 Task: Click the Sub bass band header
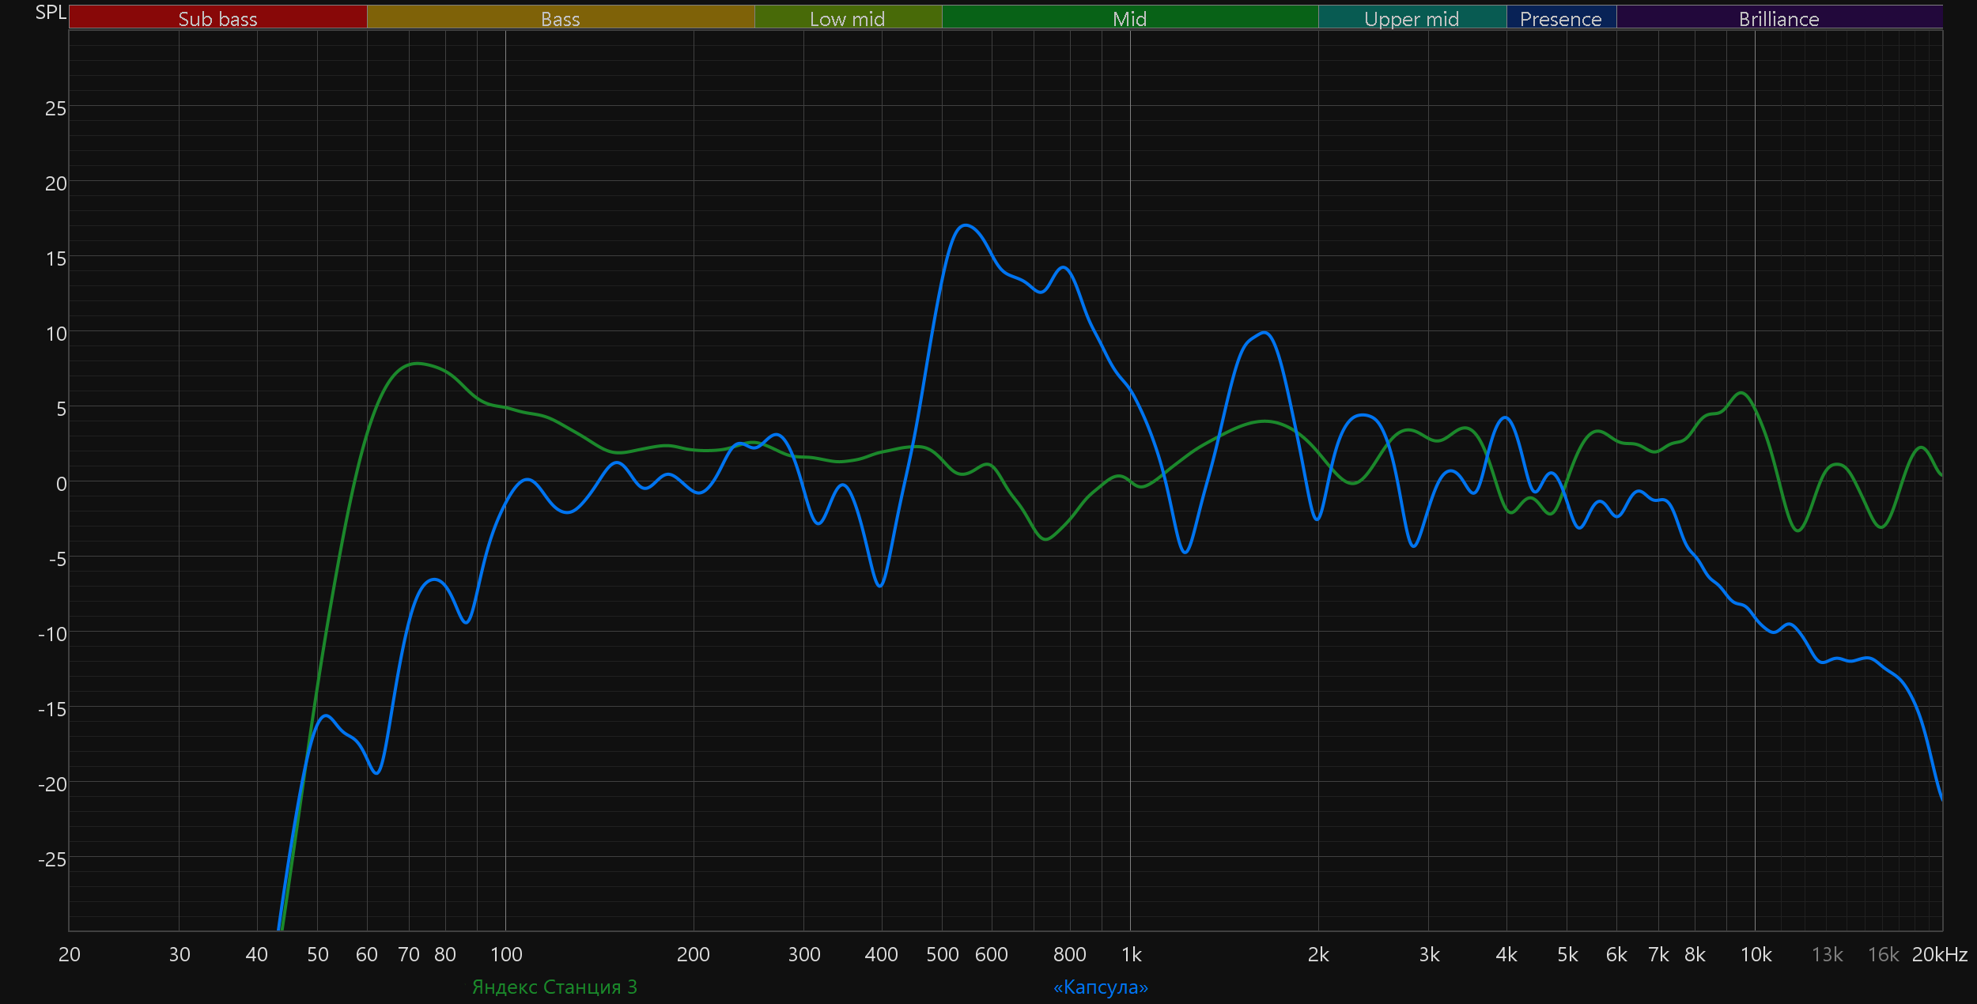[217, 18]
